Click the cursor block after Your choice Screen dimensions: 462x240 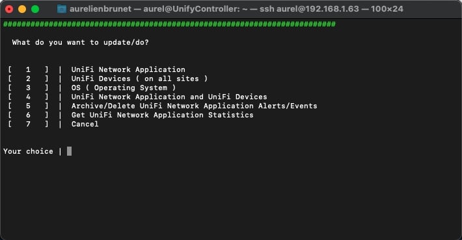[69, 151]
